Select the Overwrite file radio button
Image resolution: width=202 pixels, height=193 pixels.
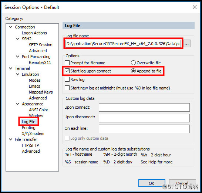point(133,63)
